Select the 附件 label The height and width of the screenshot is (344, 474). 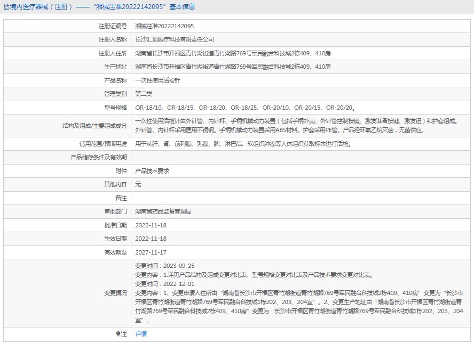[121, 171]
